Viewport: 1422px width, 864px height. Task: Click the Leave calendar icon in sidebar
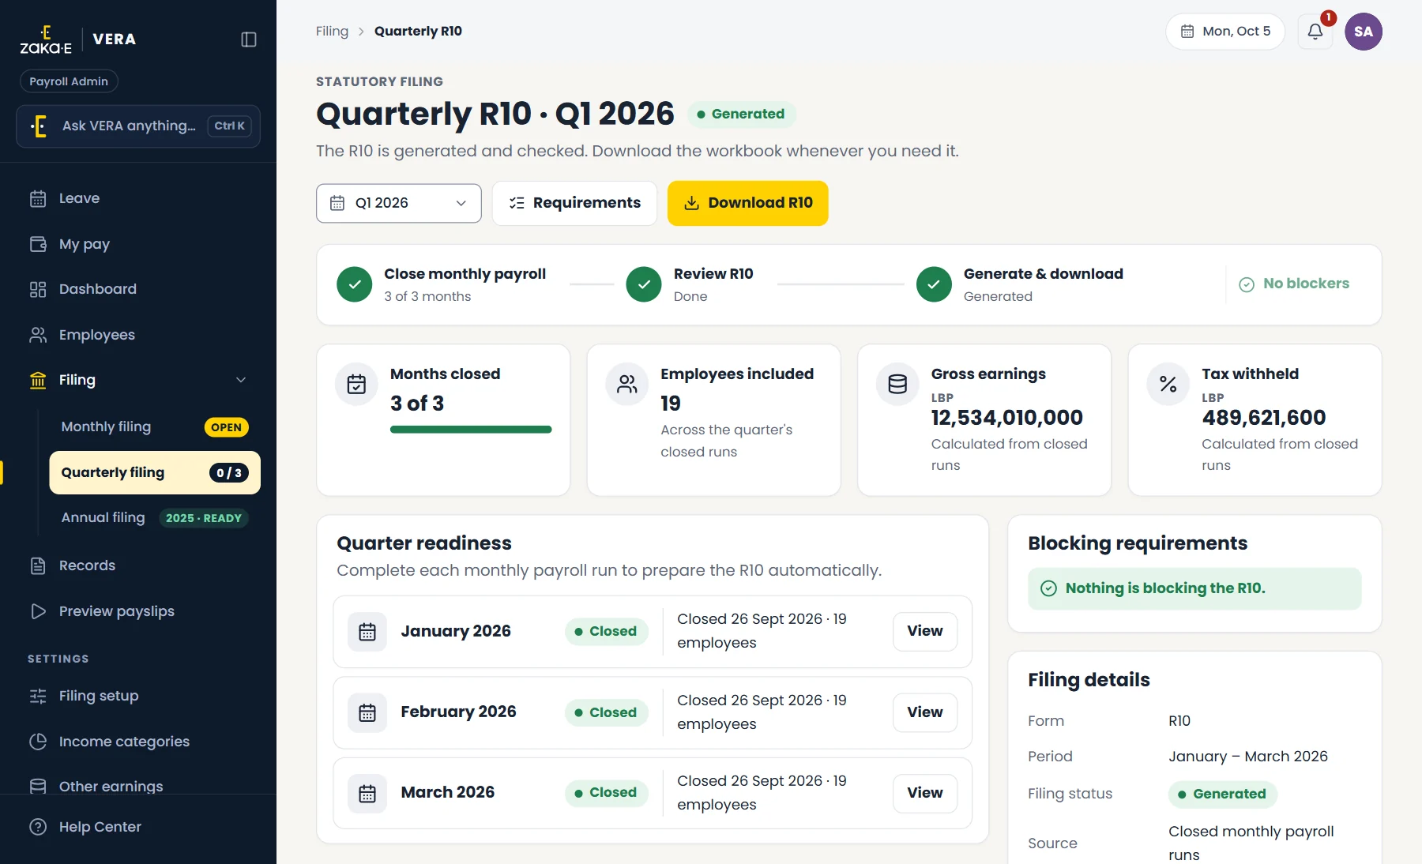[x=38, y=198]
